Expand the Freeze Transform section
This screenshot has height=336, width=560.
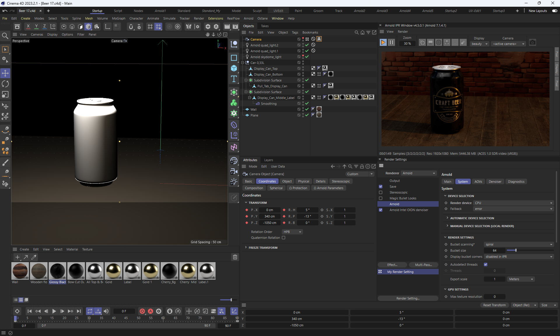(x=263, y=248)
